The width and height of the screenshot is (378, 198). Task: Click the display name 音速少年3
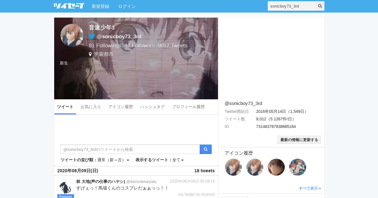(102, 28)
